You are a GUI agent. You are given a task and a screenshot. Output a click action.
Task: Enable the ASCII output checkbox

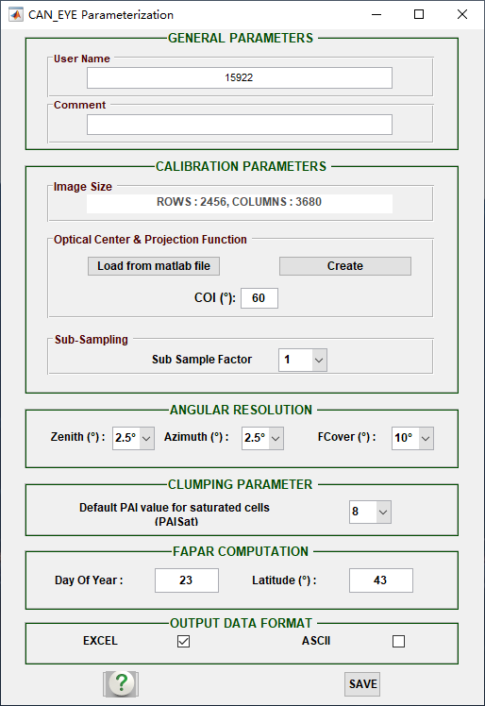398,641
